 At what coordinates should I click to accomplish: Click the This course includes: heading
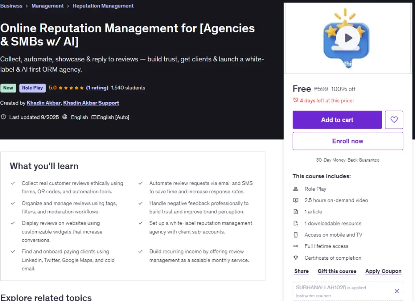(x=322, y=176)
